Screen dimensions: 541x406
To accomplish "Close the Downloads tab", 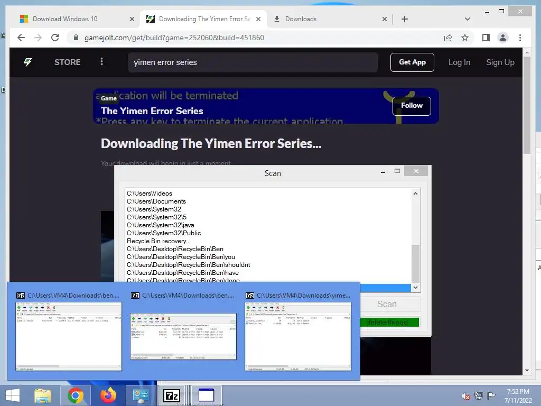I will click(x=385, y=19).
